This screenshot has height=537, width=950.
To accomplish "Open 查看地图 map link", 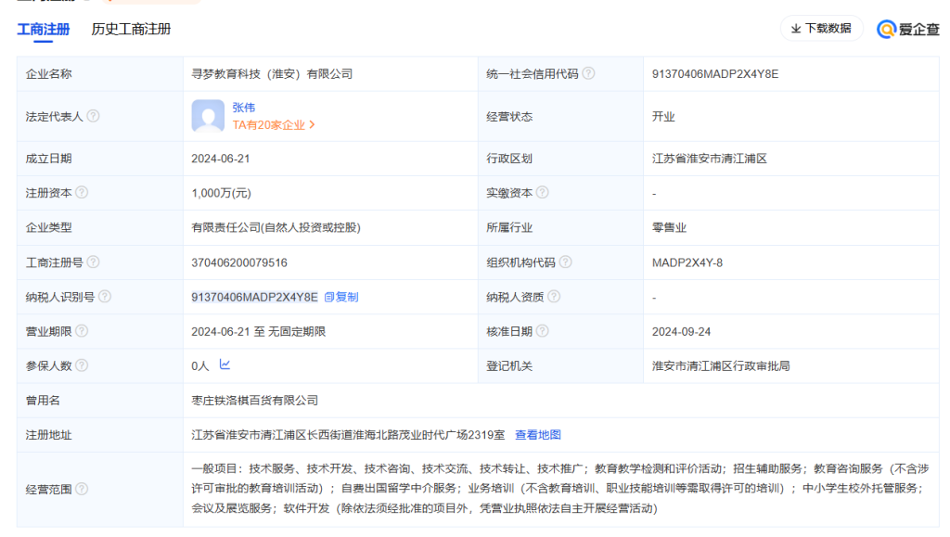I will [x=538, y=434].
